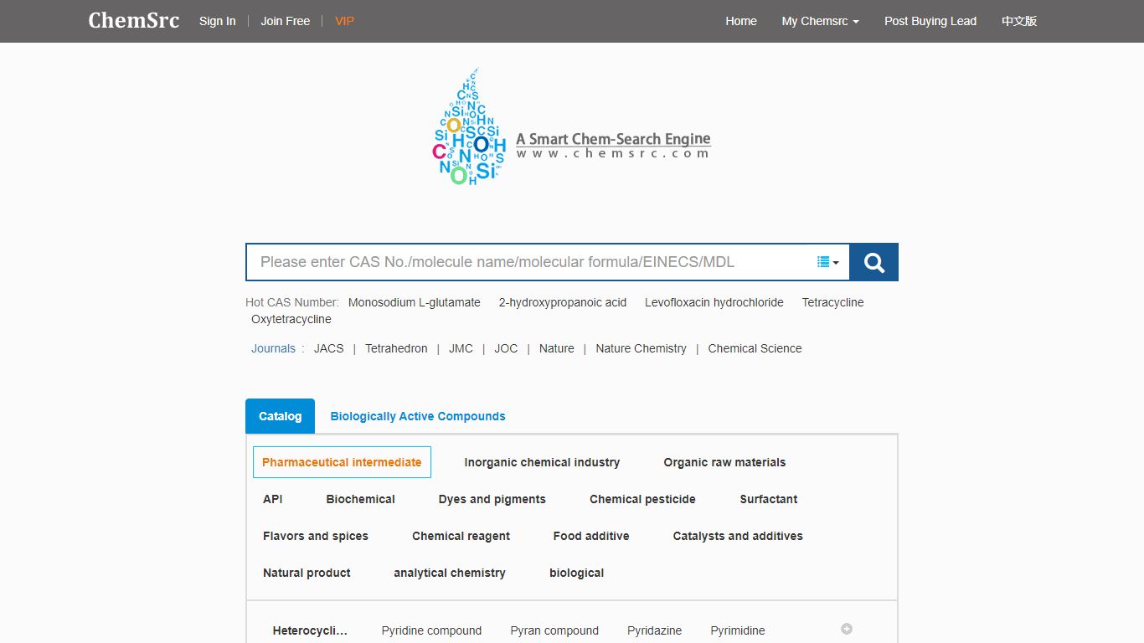This screenshot has height=643, width=1144.
Task: Expand the My Chemsrc dropdown menu
Action: [x=821, y=21]
